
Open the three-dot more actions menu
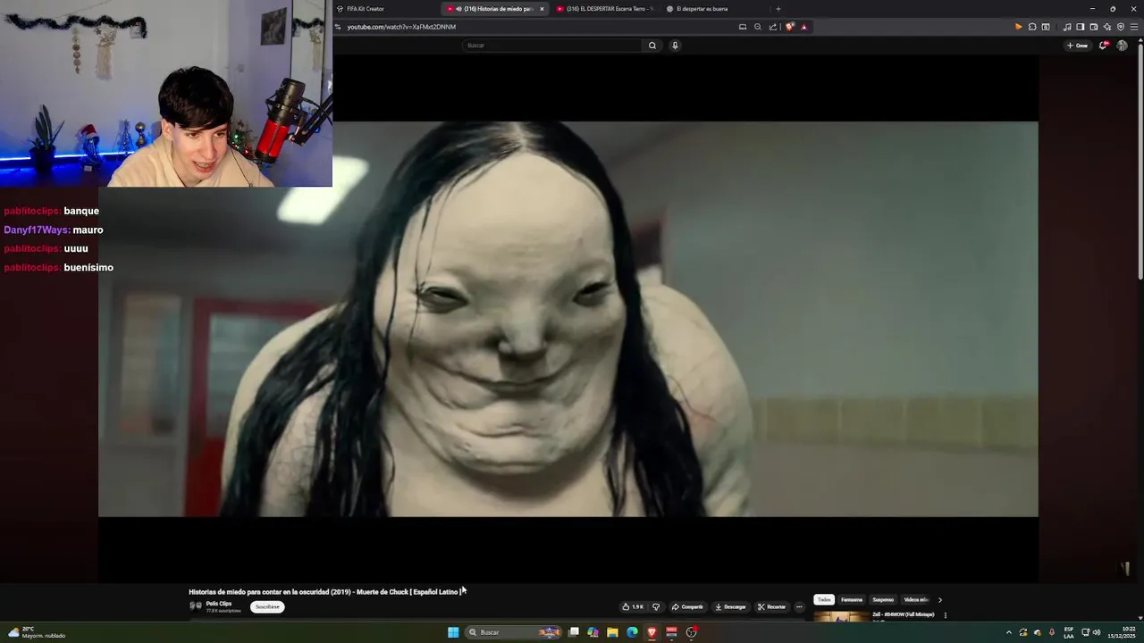coord(799,606)
